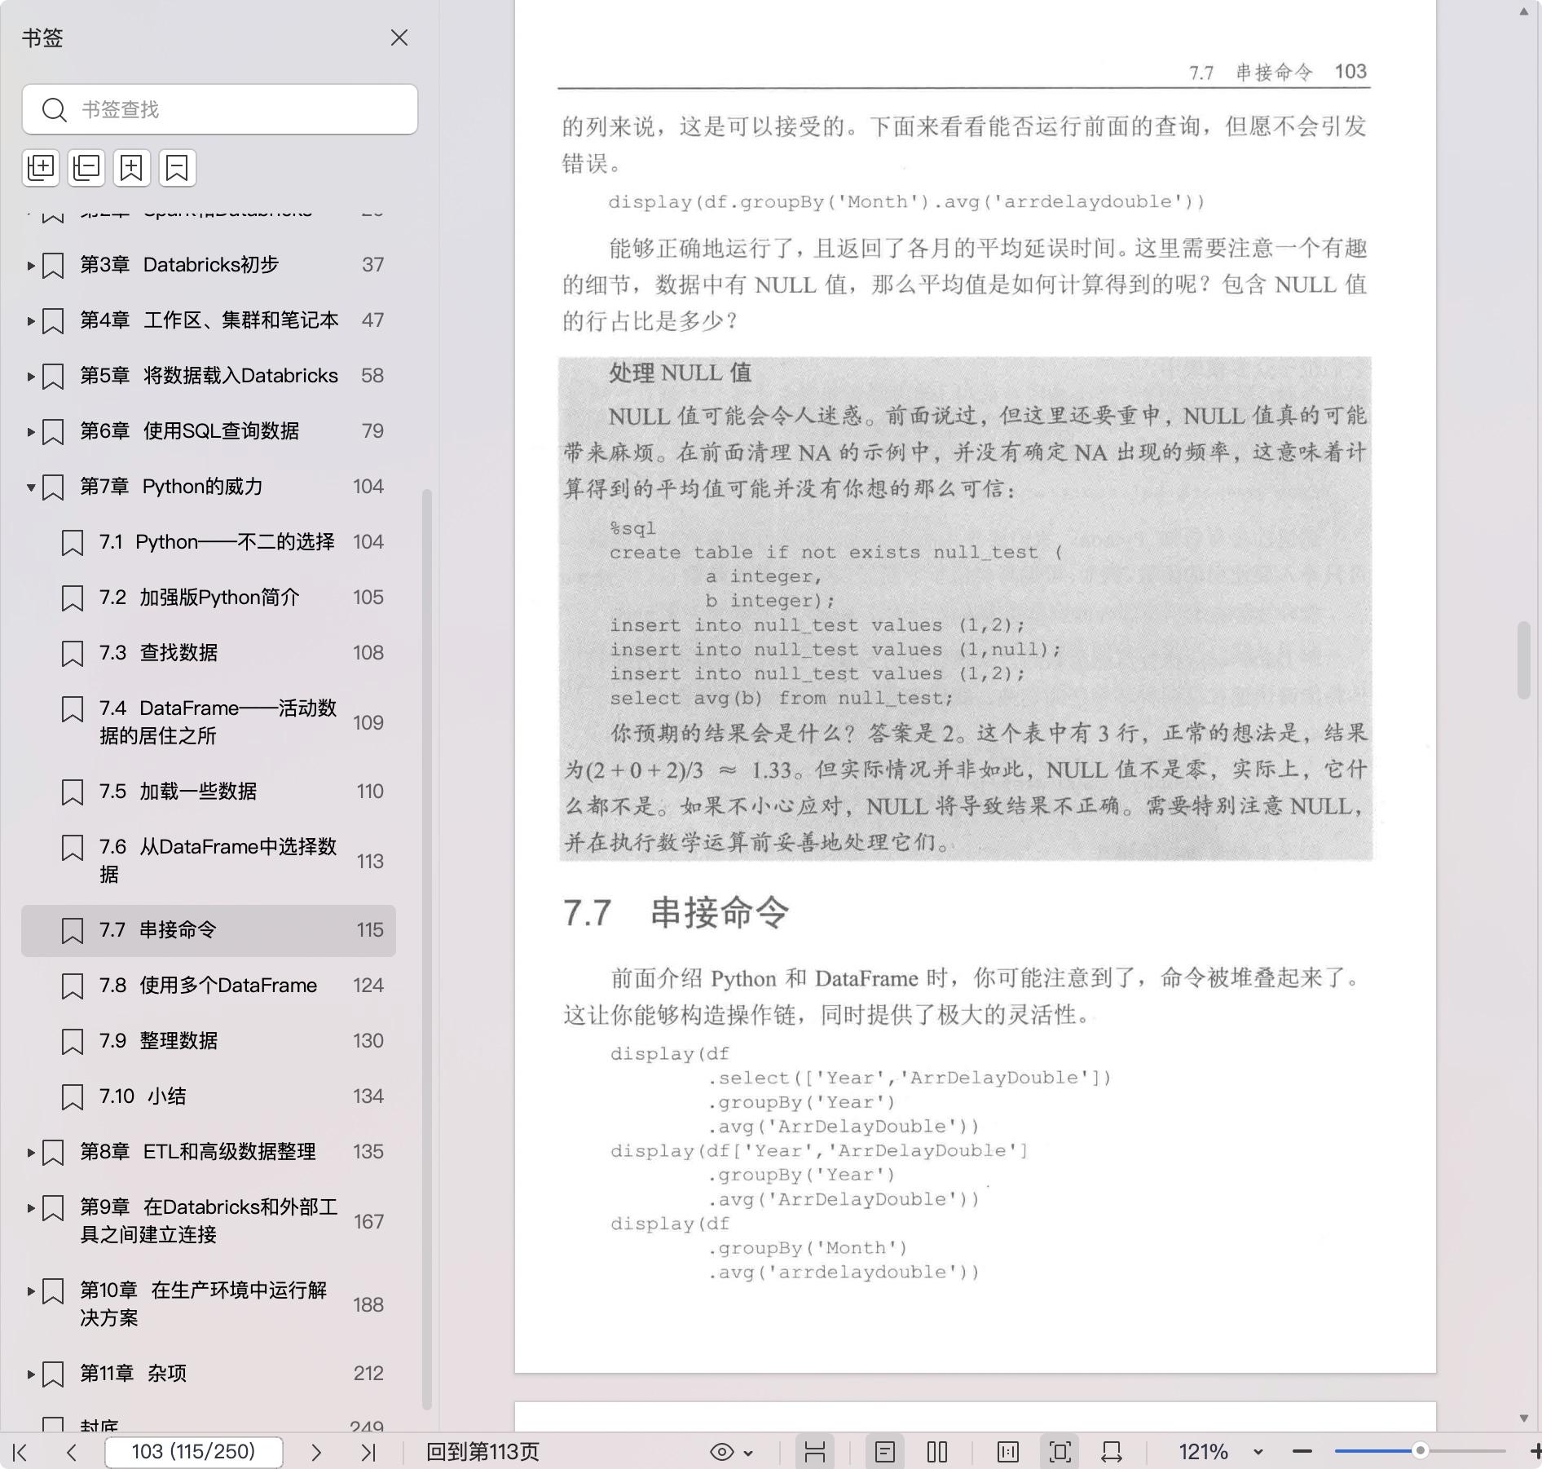
Task: Expand chapter 8 ETL bookmark
Action: point(31,1152)
